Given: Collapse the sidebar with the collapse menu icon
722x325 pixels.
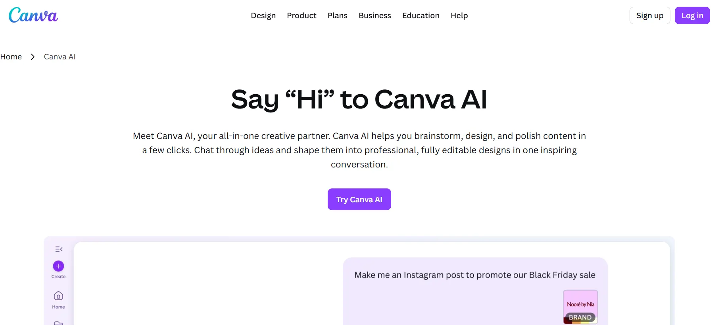Looking at the screenshot, I should pyautogui.click(x=58, y=249).
